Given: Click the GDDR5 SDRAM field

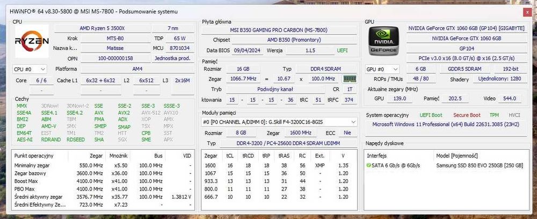Looking at the screenshot, I should point(465,69).
